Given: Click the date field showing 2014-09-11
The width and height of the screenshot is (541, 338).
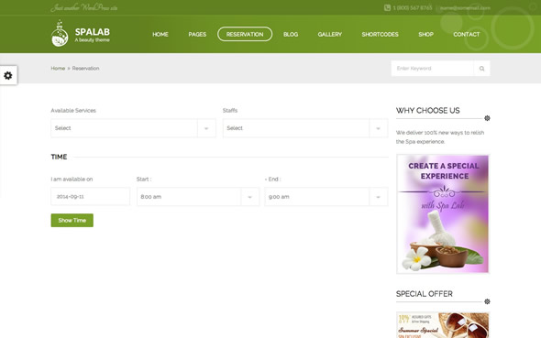Looking at the screenshot, I should [91, 196].
